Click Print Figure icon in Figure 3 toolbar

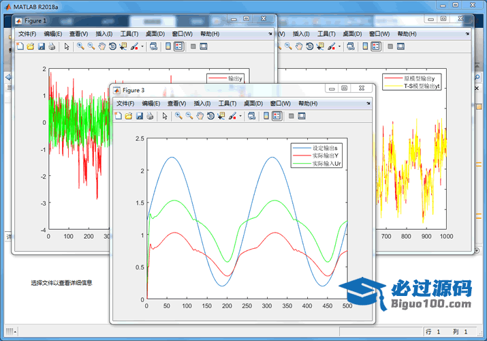[x=150, y=116]
